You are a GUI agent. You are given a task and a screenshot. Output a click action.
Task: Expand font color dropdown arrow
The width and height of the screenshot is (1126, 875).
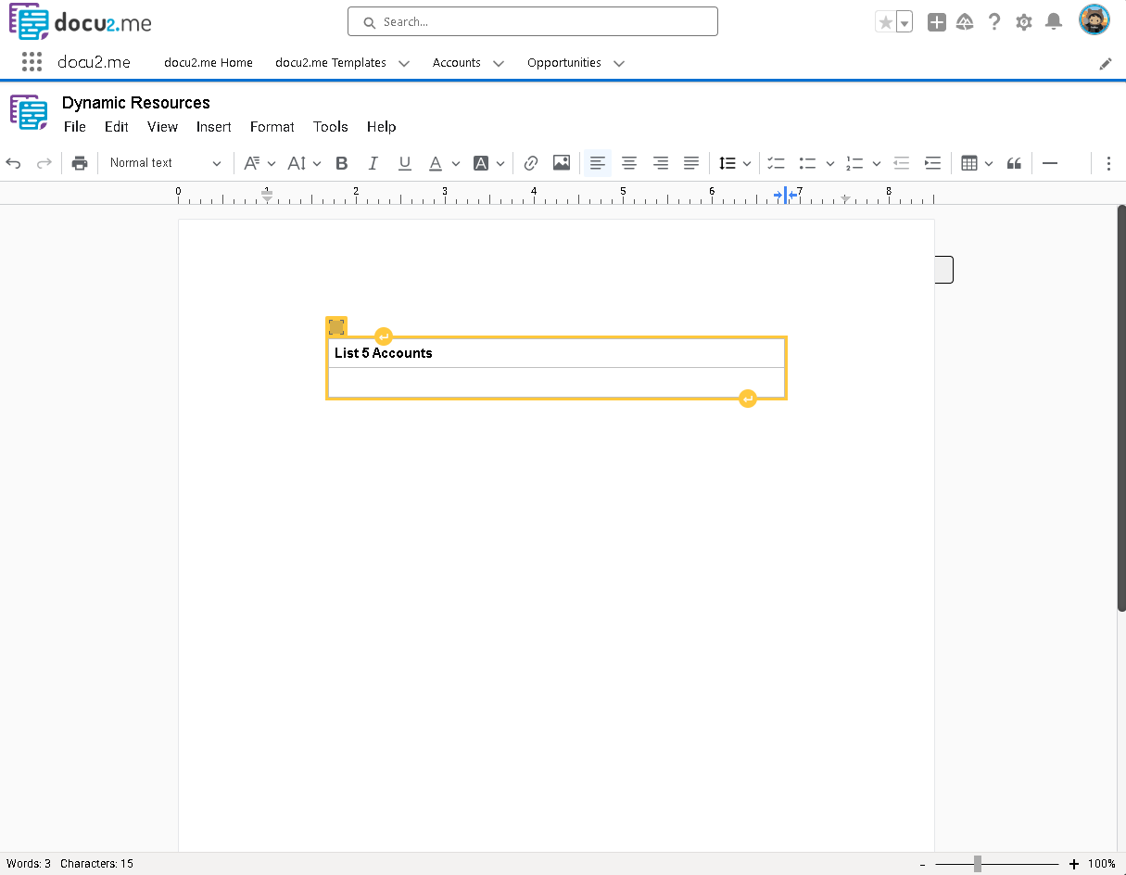[456, 164]
